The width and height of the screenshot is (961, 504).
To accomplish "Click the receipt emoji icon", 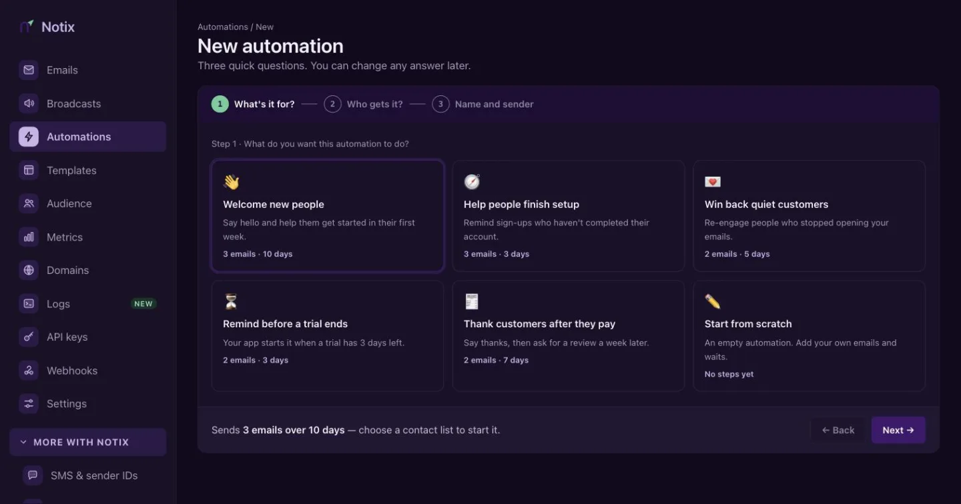I will [472, 301].
